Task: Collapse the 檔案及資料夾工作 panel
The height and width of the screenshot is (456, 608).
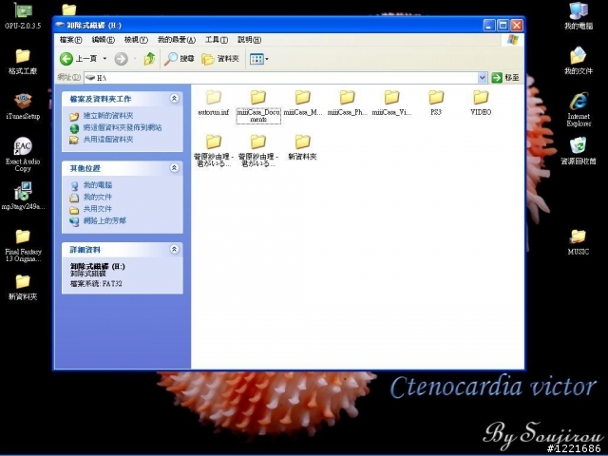Action: [x=174, y=99]
